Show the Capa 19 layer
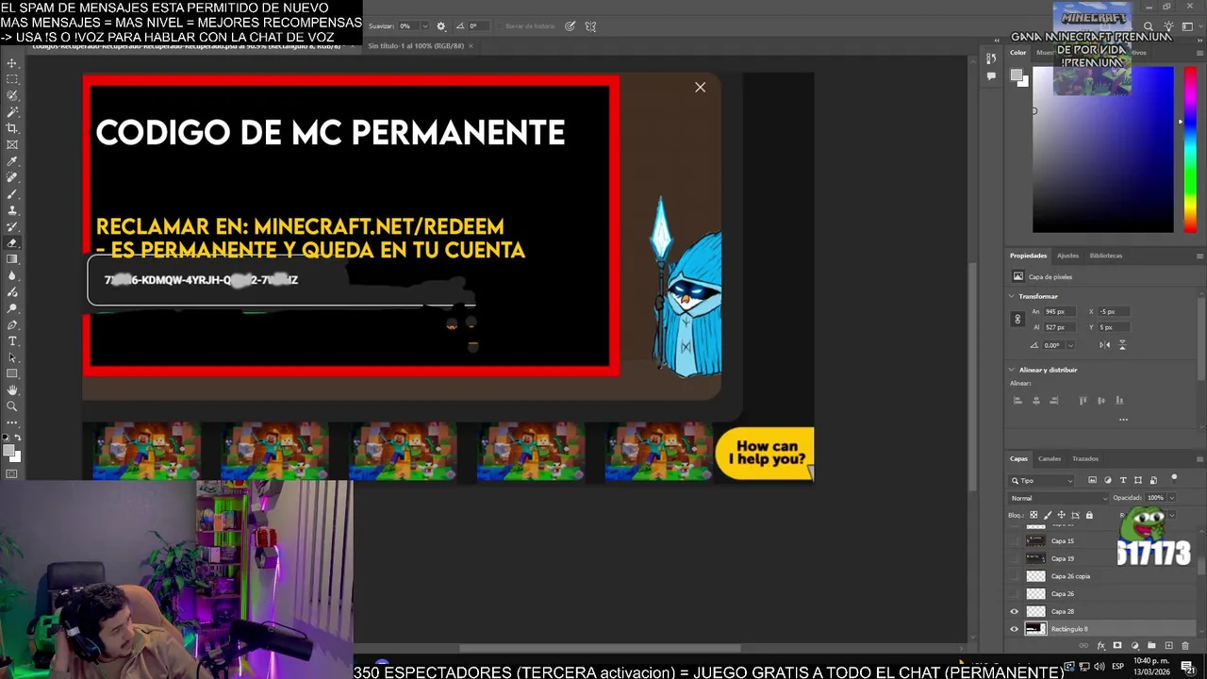The height and width of the screenshot is (679, 1207). point(1015,558)
